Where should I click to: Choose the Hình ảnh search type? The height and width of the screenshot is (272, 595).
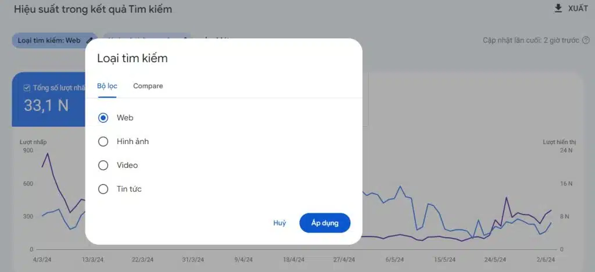[103, 141]
